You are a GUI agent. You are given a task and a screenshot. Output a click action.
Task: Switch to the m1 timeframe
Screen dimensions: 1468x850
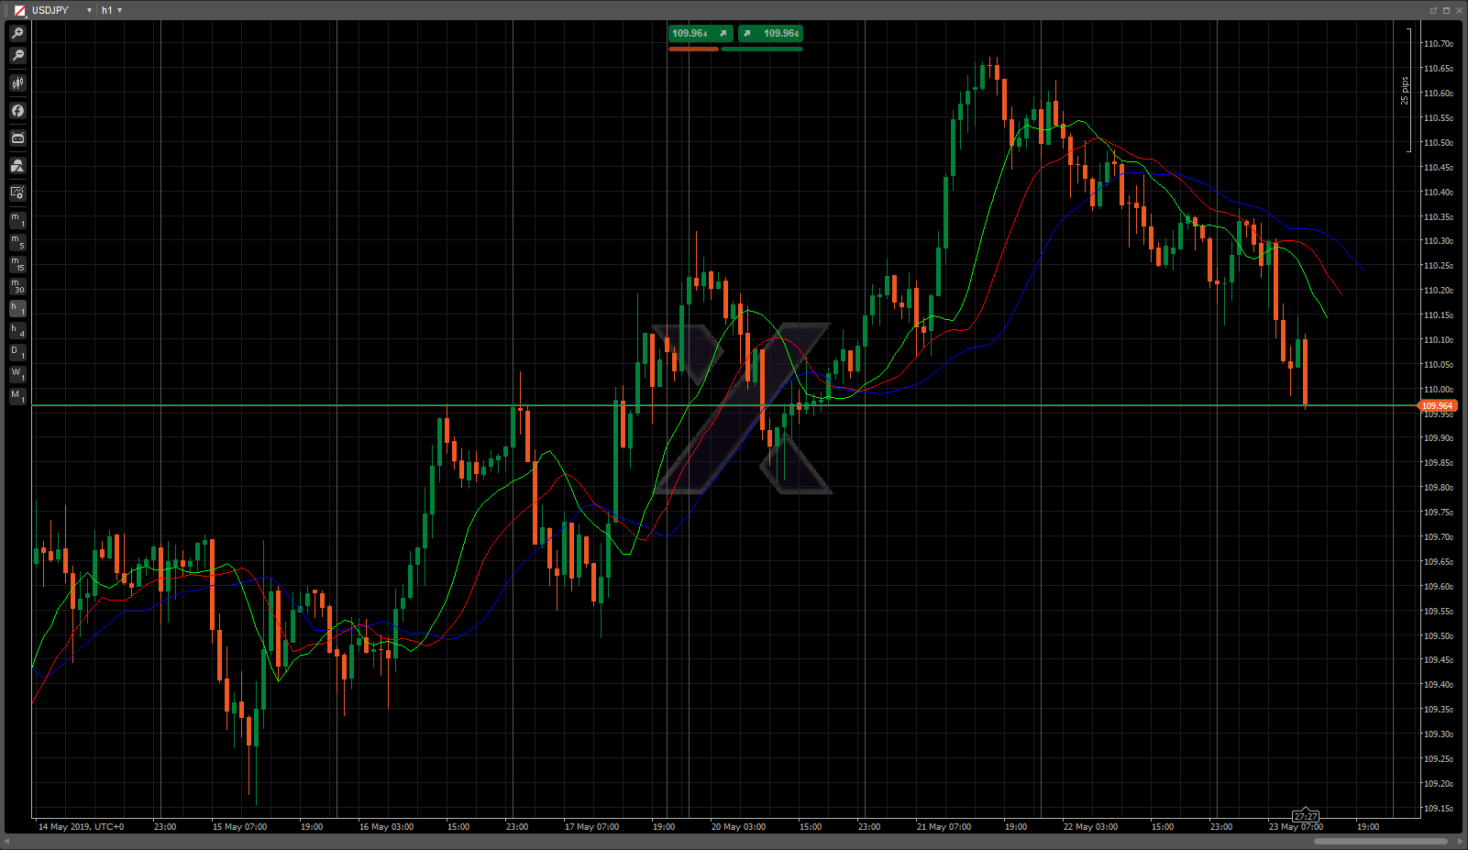(17, 220)
